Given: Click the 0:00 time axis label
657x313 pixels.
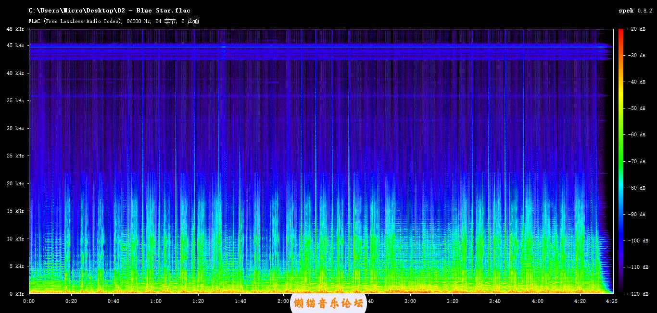Looking at the screenshot, I should [x=29, y=301].
